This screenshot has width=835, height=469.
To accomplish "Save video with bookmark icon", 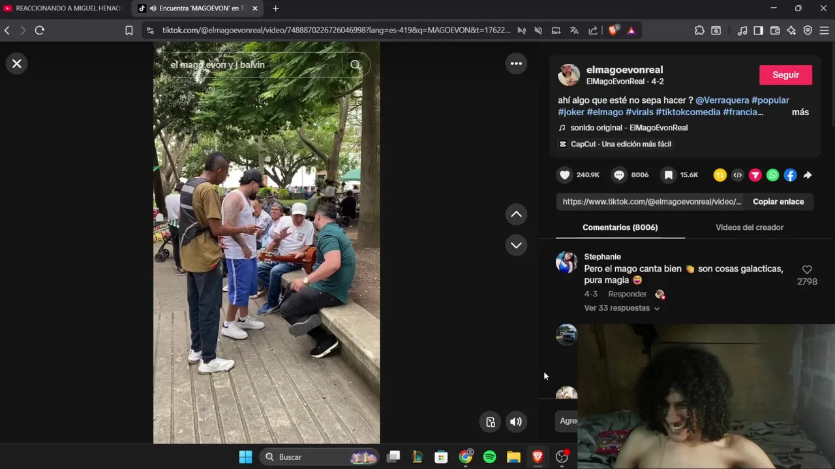I will coord(669,175).
